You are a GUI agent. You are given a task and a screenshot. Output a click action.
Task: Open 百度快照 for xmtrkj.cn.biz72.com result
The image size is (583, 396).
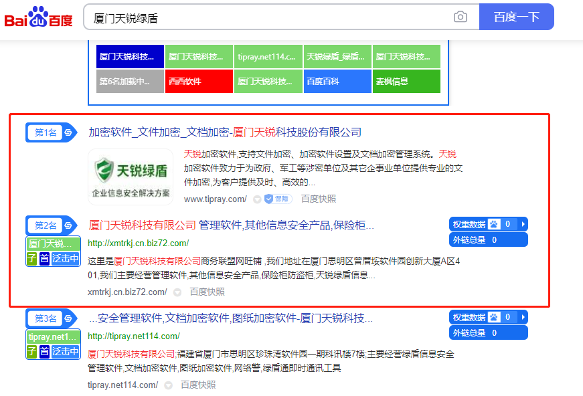[207, 292]
